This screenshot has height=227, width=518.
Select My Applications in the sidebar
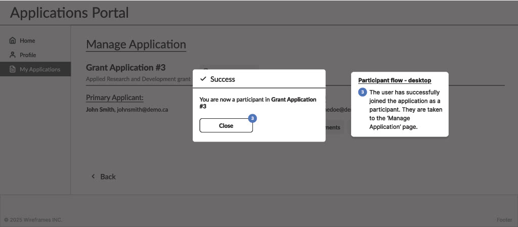coord(39,69)
